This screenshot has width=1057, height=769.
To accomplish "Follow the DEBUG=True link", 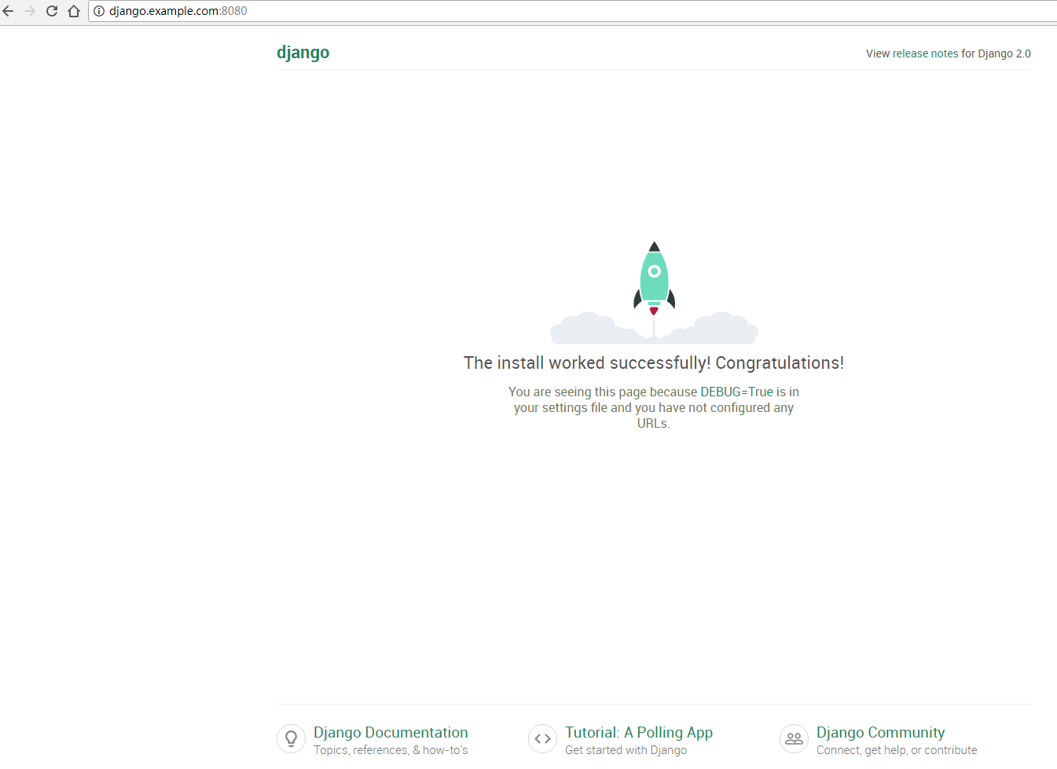I will tap(736, 392).
